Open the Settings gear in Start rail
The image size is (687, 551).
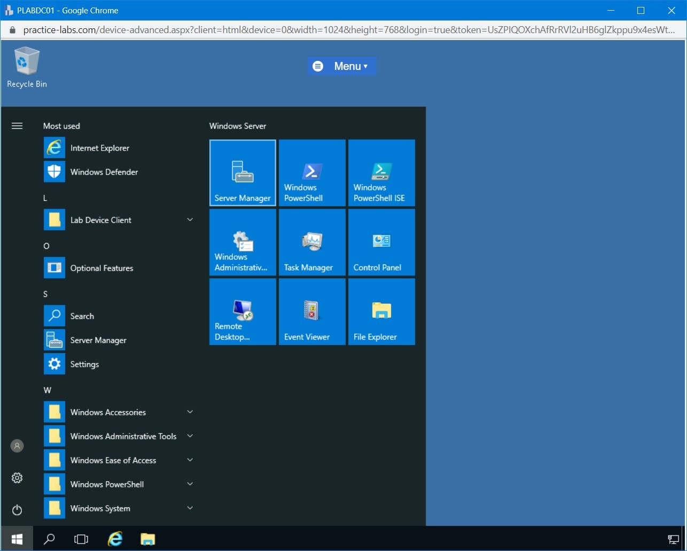(x=17, y=478)
